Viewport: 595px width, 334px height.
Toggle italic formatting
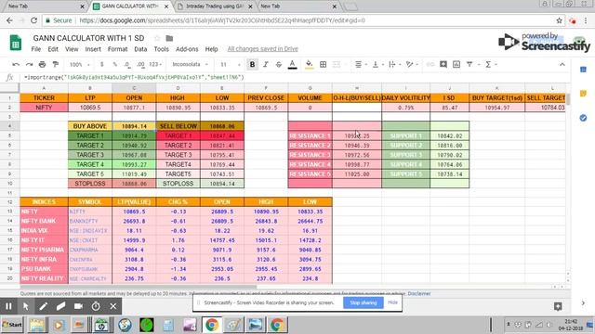[266, 65]
